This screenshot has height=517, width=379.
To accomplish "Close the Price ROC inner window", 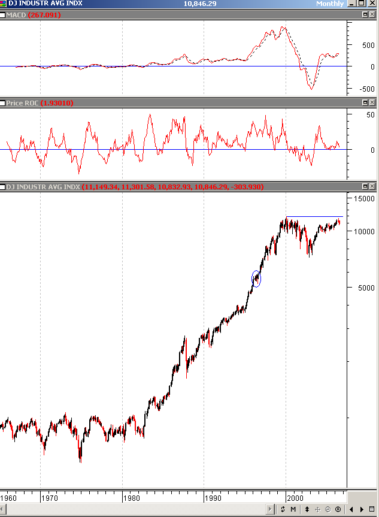I will (x=372, y=102).
